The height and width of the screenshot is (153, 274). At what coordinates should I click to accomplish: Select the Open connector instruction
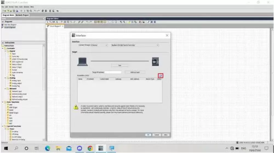[17, 72]
